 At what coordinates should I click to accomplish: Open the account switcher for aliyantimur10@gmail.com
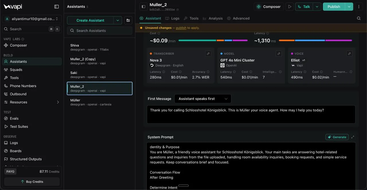click(32, 19)
